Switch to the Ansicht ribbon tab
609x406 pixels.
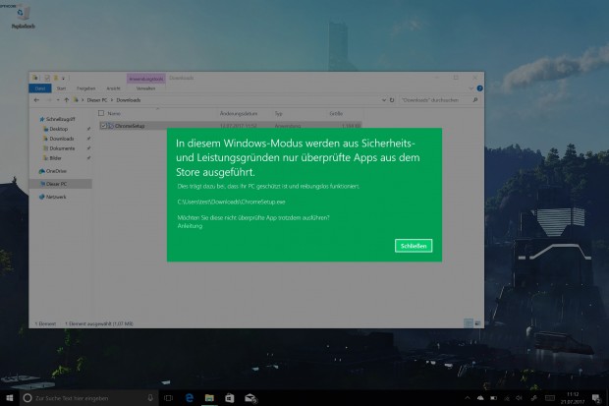click(113, 88)
